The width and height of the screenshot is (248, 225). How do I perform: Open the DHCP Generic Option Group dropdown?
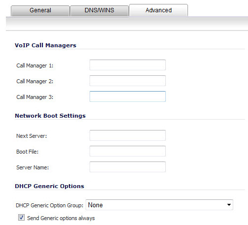pos(159,205)
